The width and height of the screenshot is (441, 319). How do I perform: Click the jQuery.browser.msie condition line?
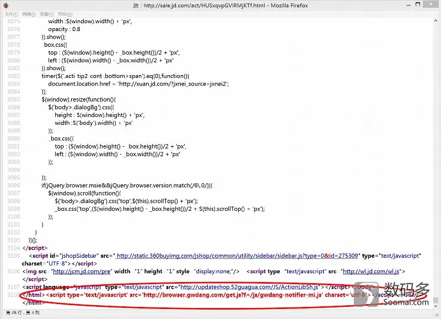pyautogui.click(x=127, y=185)
